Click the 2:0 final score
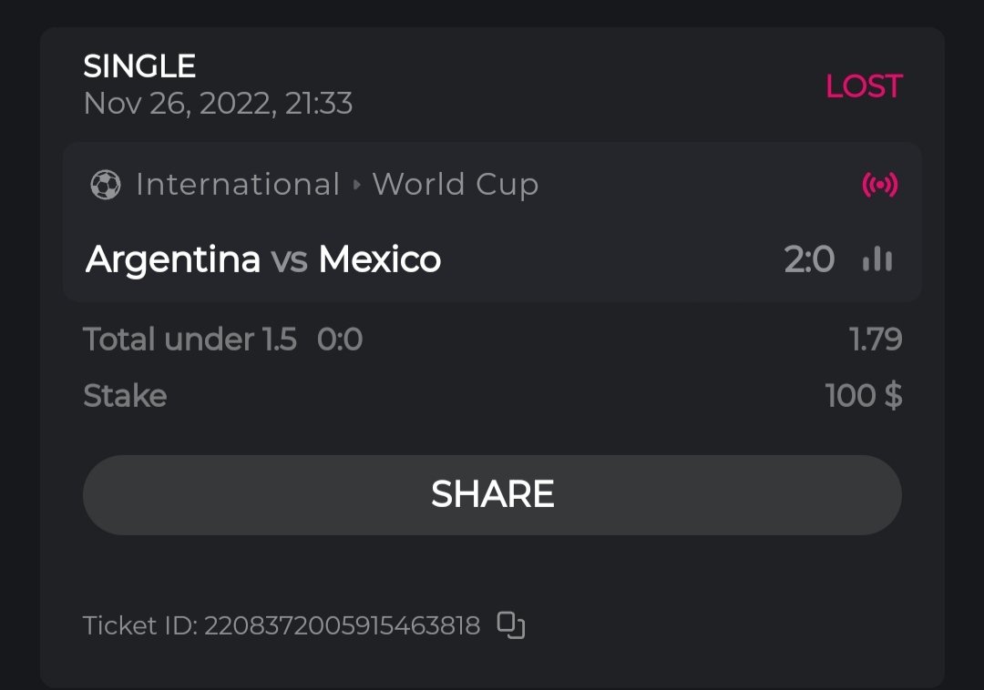The image size is (984, 690). (809, 260)
